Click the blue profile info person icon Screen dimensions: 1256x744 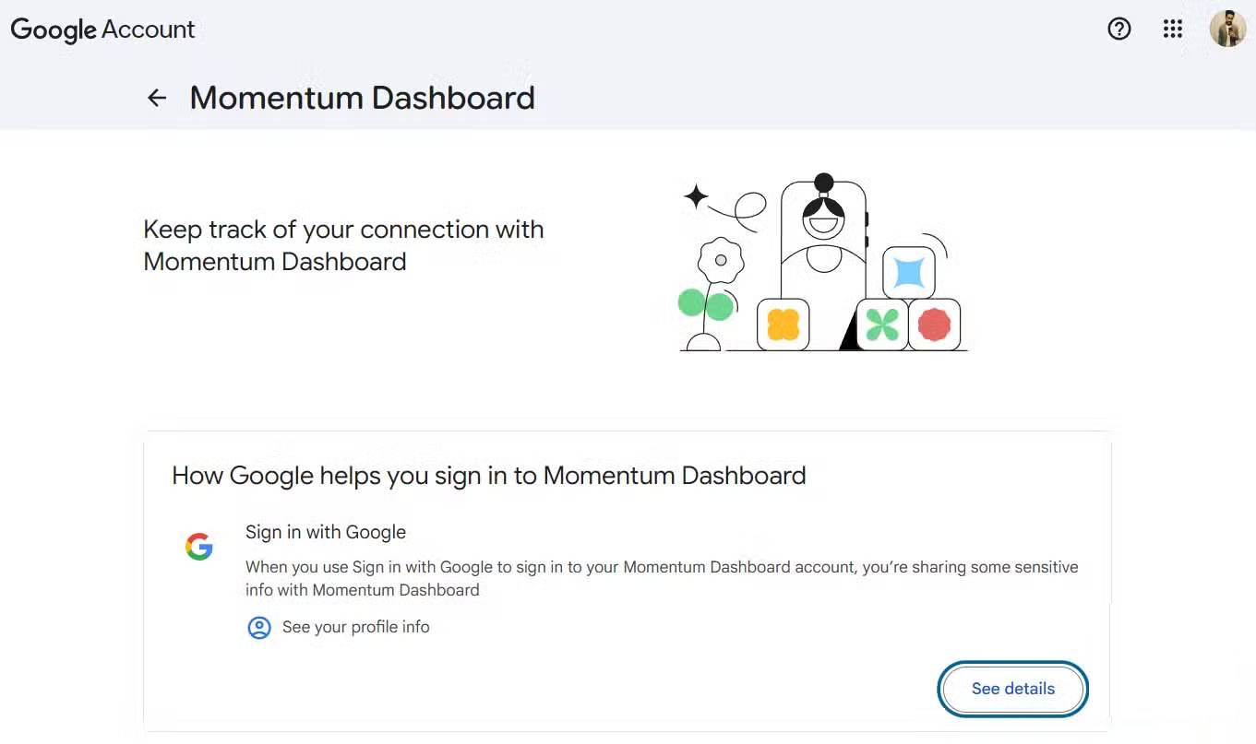point(259,627)
